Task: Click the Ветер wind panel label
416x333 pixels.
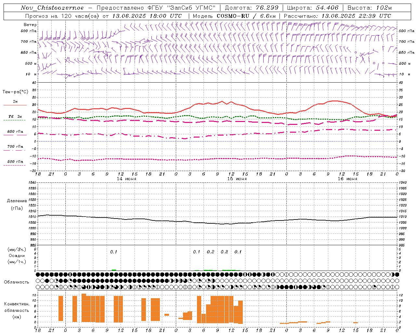Action: tap(30, 25)
